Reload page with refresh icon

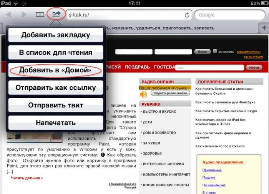[x=187, y=15]
